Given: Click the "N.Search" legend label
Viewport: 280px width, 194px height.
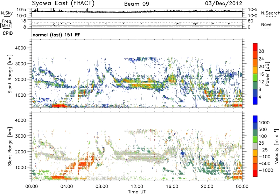Looking at the screenshot, I should click(x=270, y=13).
